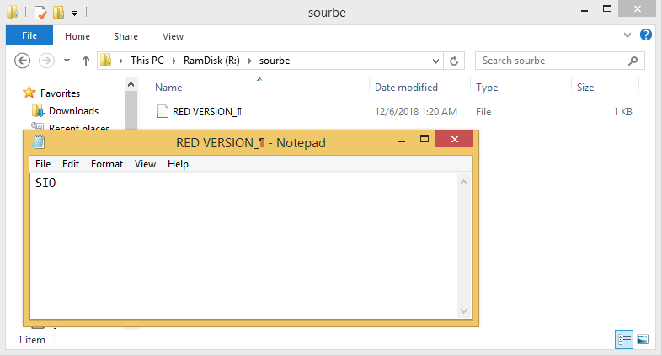
Task: Switch to Details view in the status bar
Action: [x=624, y=339]
